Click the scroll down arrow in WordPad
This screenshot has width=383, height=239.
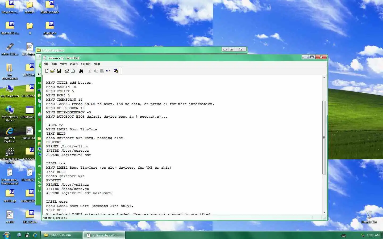coord(324,212)
